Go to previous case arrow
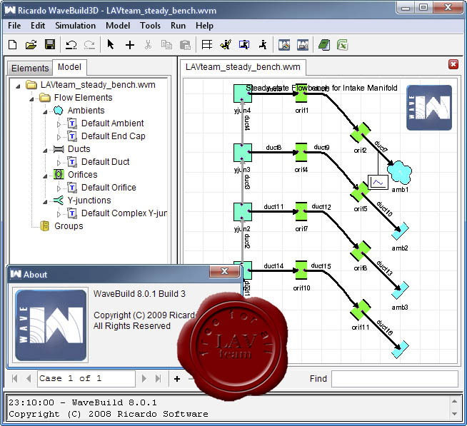This screenshot has height=426, width=467. pos(29,378)
